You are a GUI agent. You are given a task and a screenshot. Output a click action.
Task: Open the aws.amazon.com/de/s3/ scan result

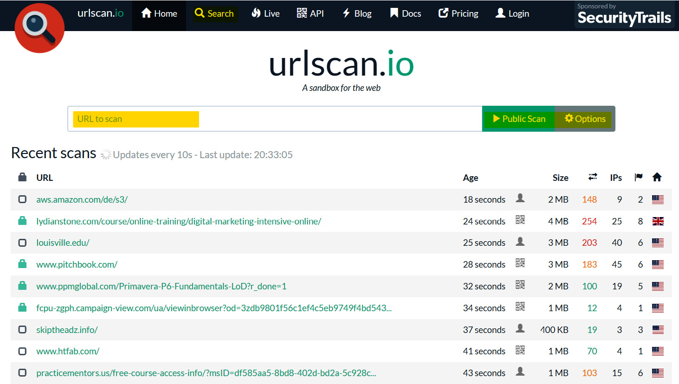click(82, 199)
